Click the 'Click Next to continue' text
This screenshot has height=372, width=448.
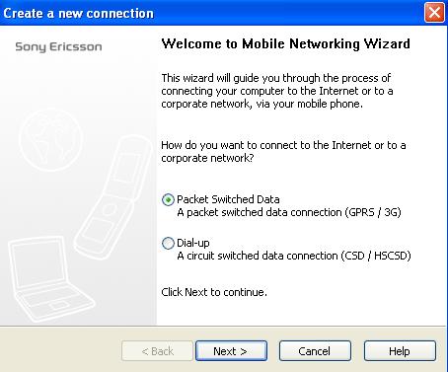click(214, 292)
